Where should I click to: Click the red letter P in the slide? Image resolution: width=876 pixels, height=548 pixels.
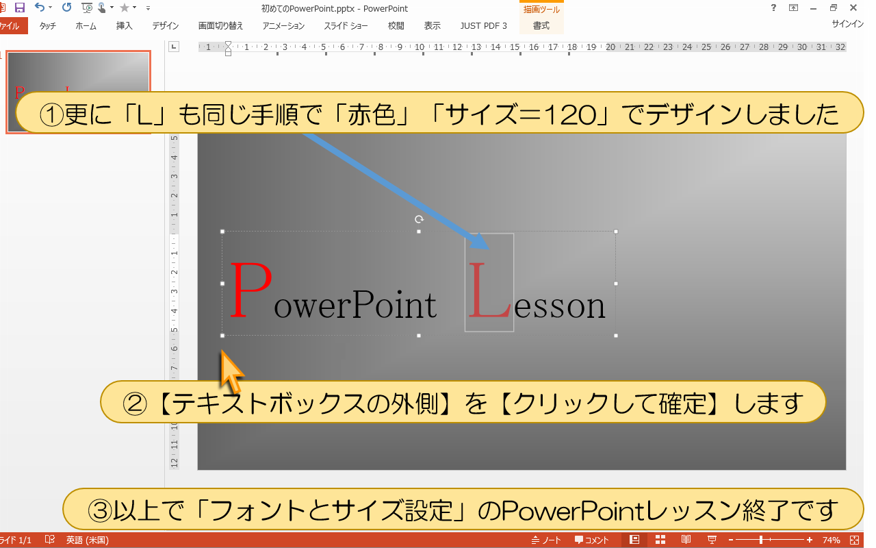(251, 290)
